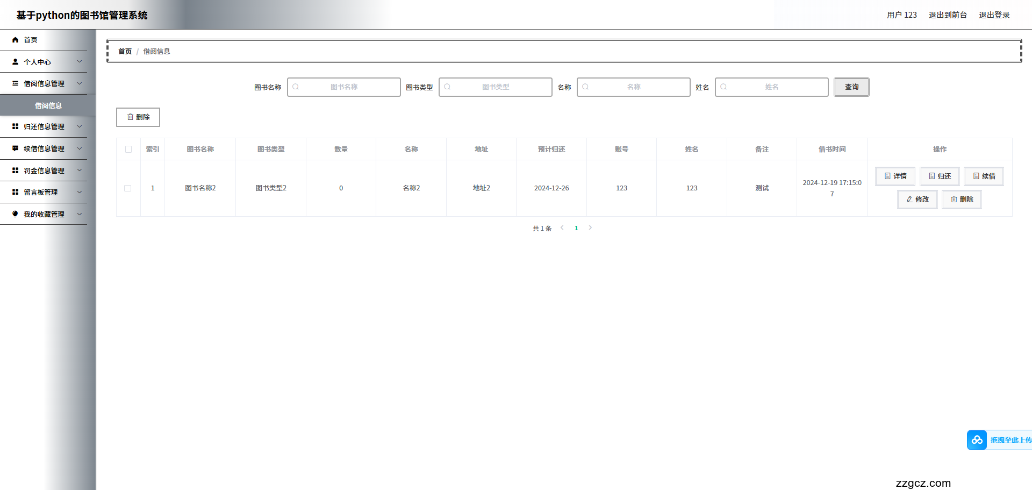This screenshot has width=1032, height=490.
Task: Expand the 留言板管理 menu chevron
Action: pos(80,192)
